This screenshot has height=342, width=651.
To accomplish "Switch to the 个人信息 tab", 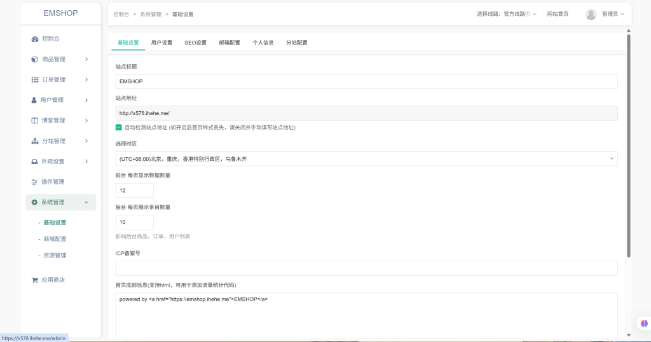I will 263,43.
